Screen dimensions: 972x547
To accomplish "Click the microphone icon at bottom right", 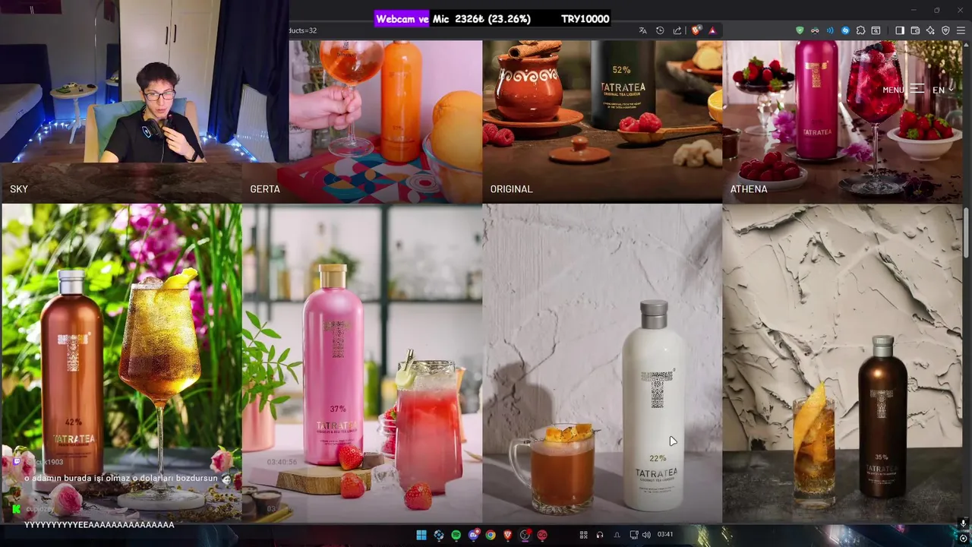I will tap(963, 524).
